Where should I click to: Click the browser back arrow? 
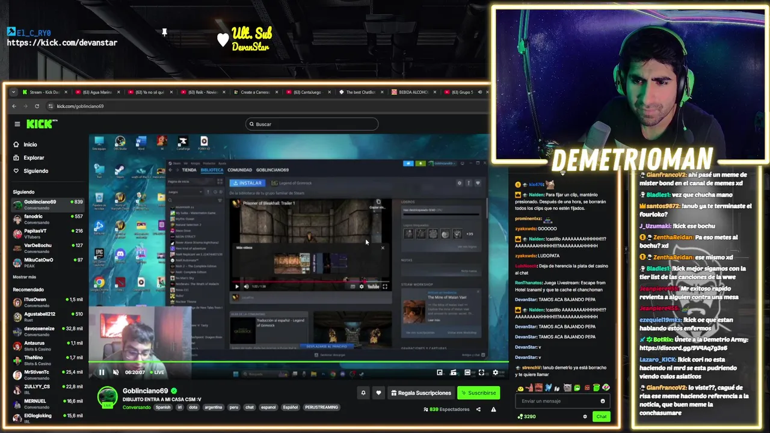(x=15, y=106)
